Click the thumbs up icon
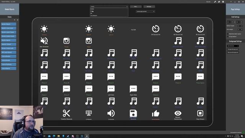 pos(155,113)
